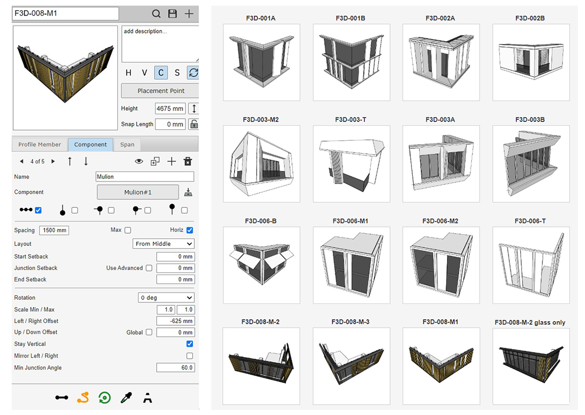This screenshot has height=415, width=585.
Task: Switch to the Profile Member tab
Action: 40,145
